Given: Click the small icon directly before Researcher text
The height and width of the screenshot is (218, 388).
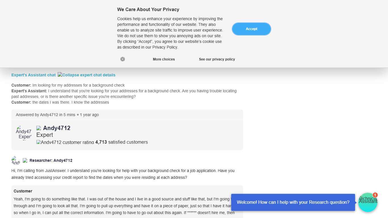Looking at the screenshot, I should click(25, 160).
